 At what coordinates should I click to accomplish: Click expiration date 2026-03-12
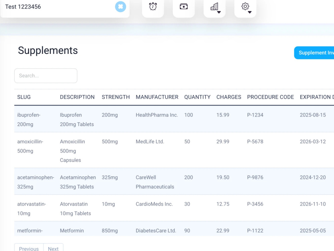pos(313,142)
